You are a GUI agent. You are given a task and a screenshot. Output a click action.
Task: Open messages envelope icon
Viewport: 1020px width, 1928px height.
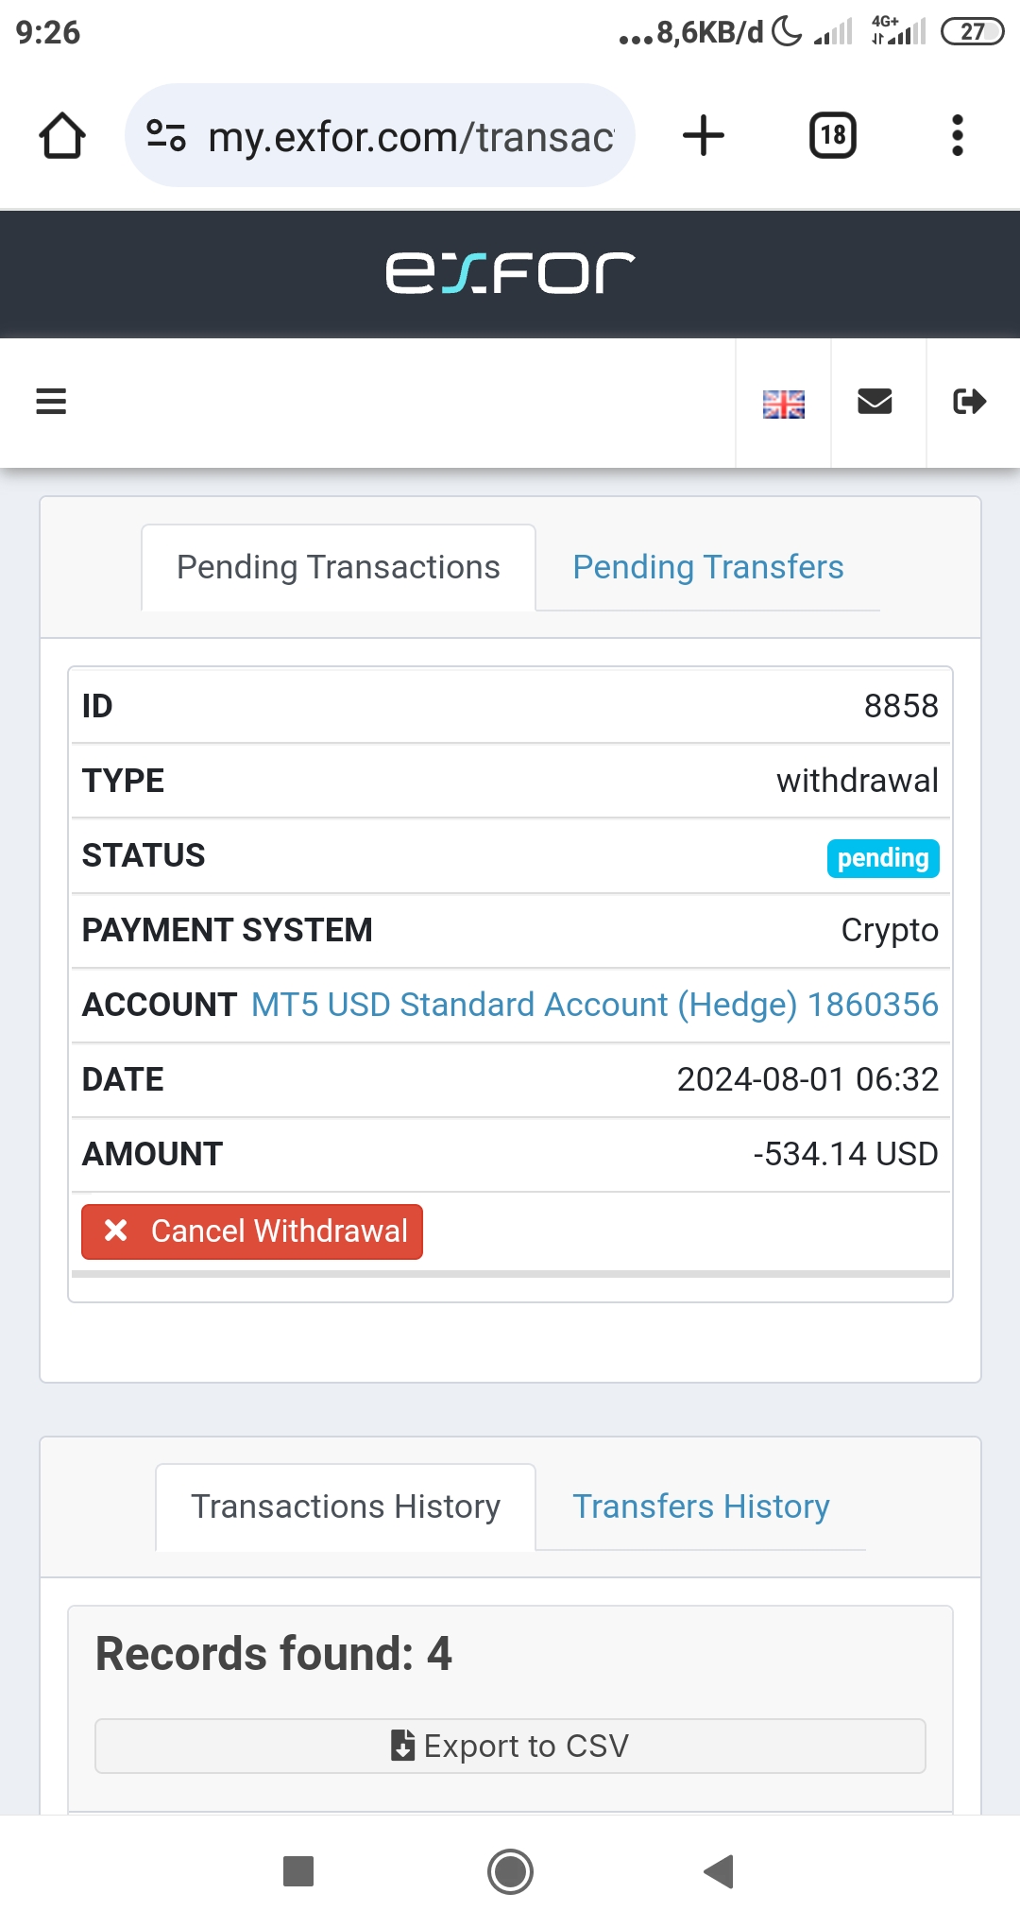tap(875, 402)
